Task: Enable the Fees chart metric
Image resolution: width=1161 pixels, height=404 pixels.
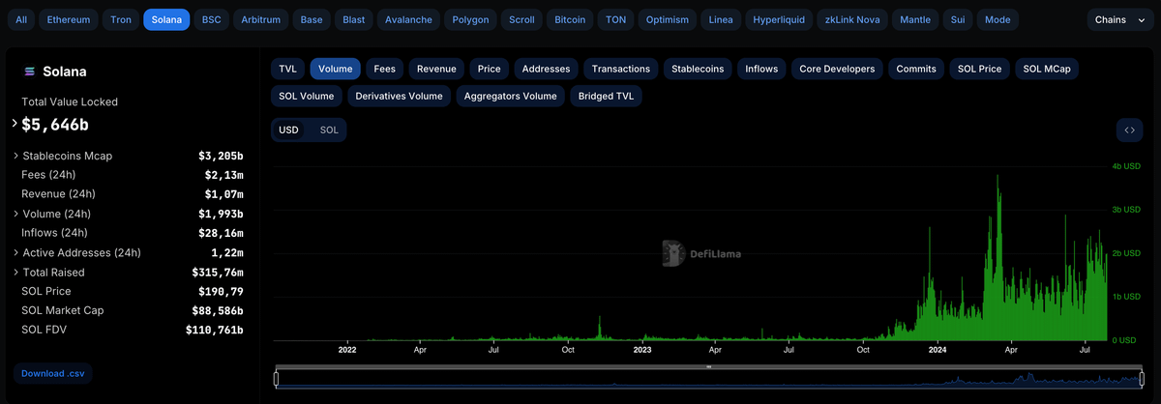Action: click(385, 69)
